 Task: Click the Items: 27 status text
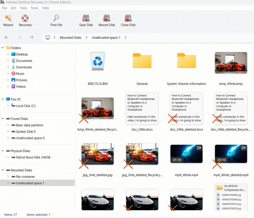tap(10, 215)
